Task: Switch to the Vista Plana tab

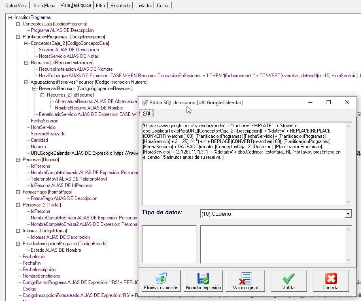Action: point(44,6)
